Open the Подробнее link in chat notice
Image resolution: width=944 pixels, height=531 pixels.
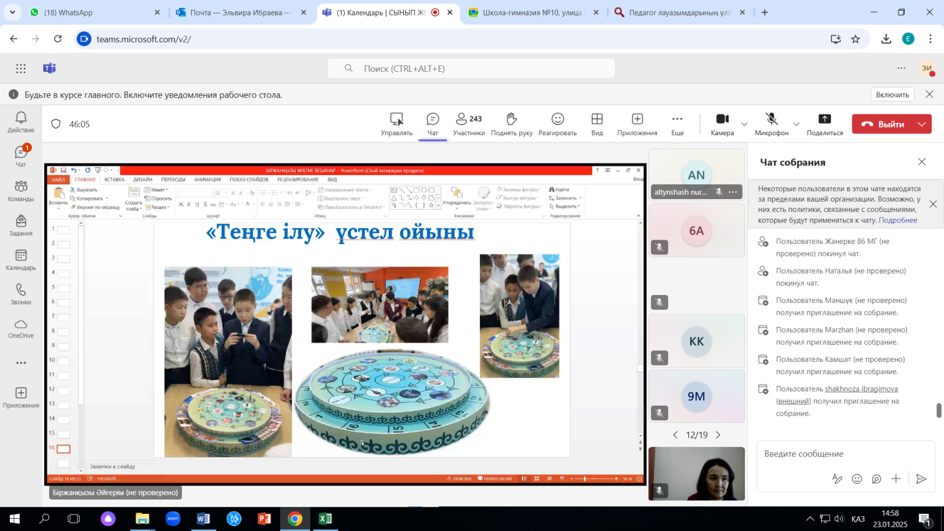(897, 220)
